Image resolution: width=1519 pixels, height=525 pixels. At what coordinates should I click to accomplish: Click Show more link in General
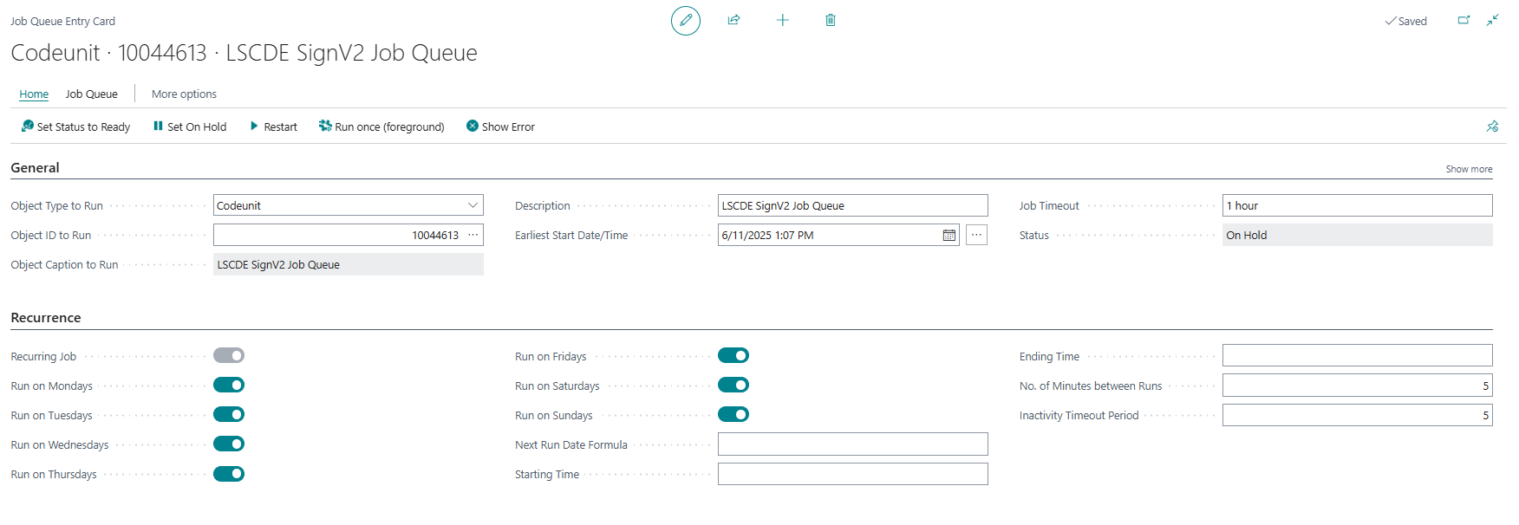1468,169
